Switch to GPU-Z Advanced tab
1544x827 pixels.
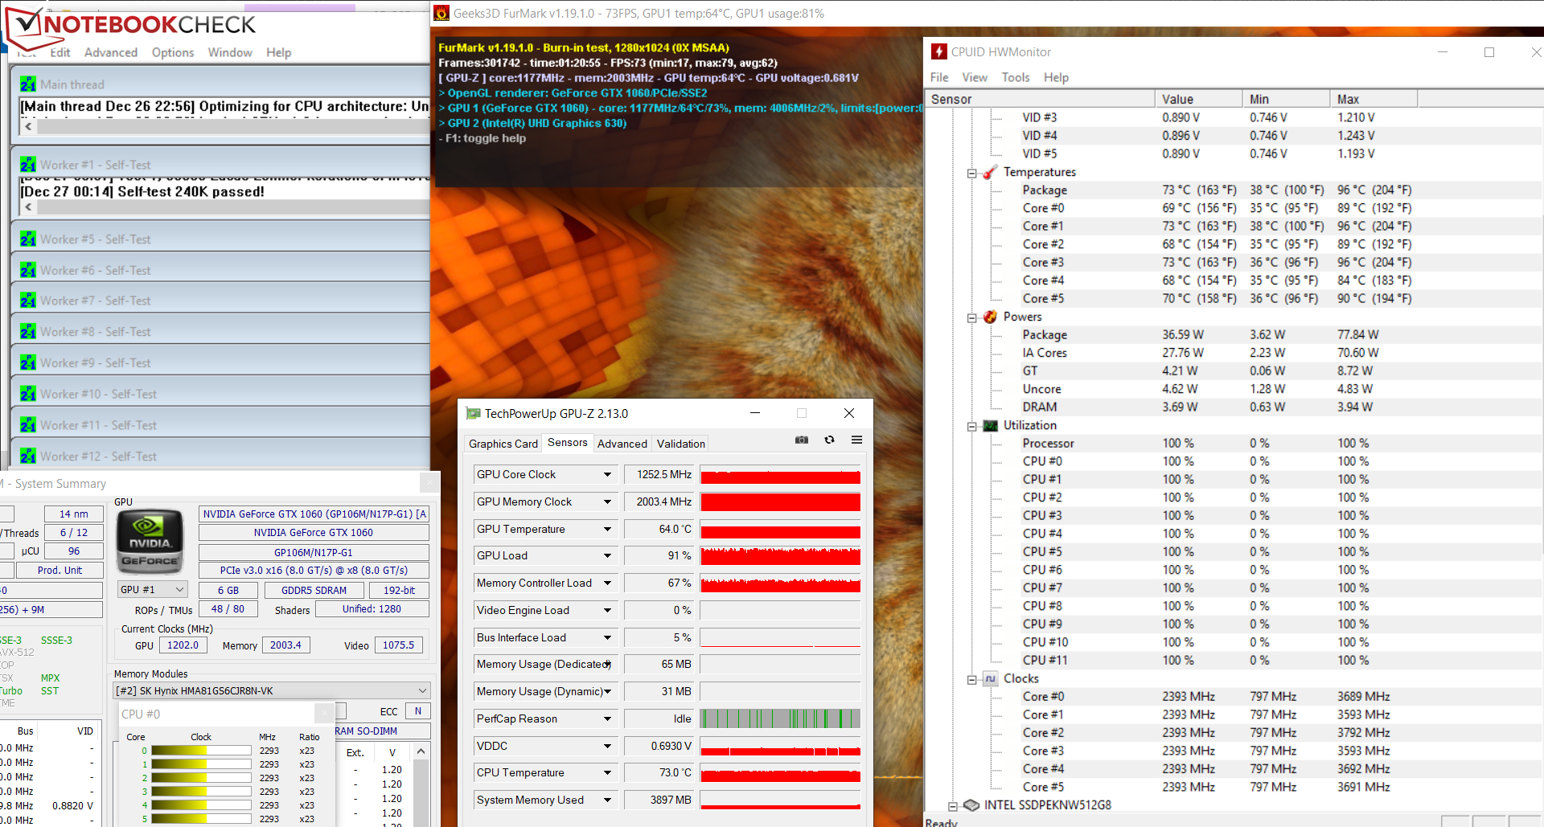(622, 444)
